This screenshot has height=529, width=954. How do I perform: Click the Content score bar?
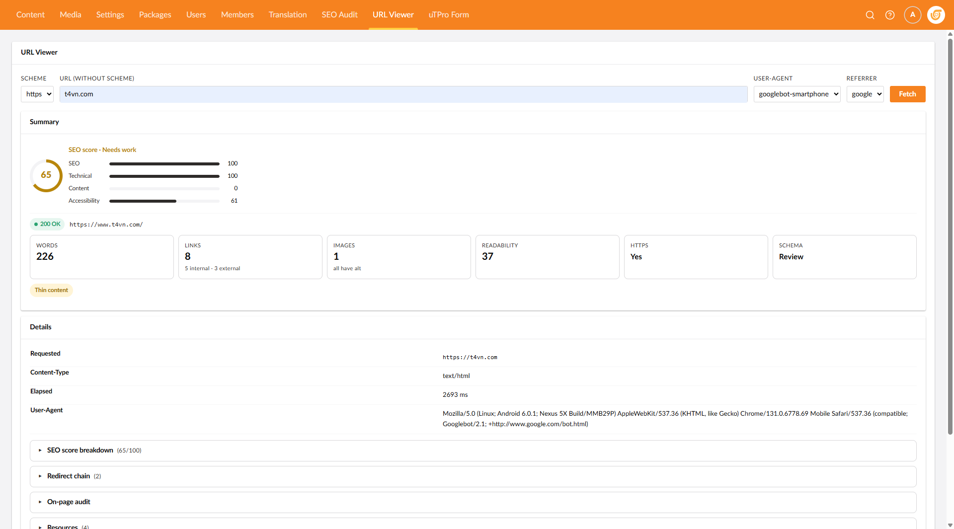[x=164, y=188]
